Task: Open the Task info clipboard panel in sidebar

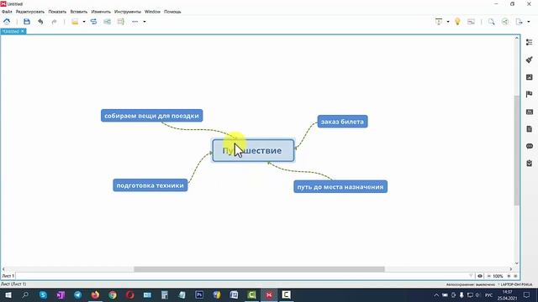Action: [530, 164]
